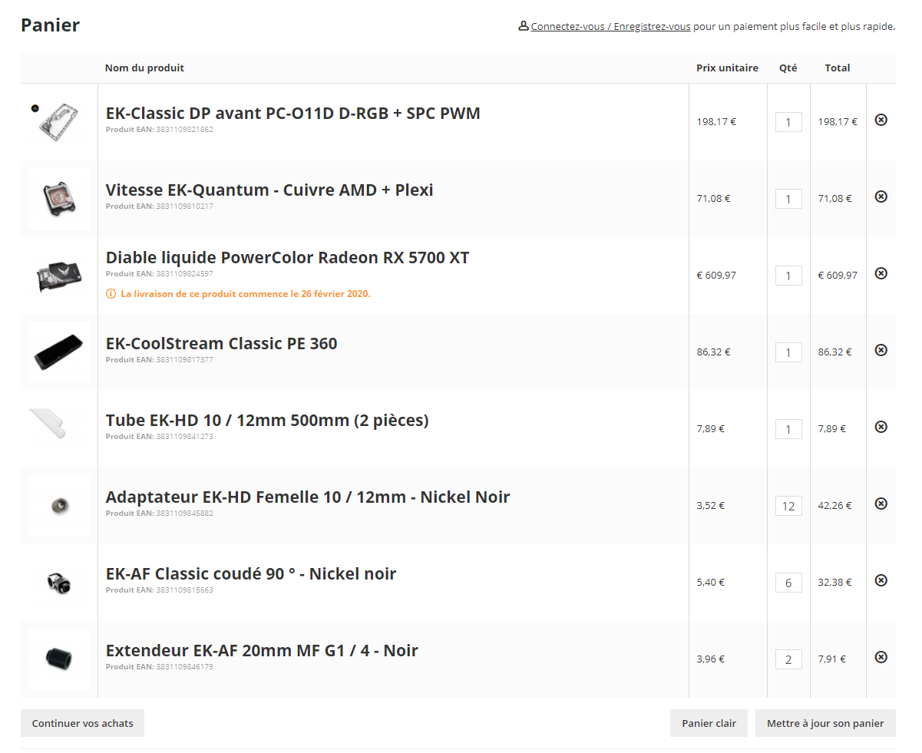Click the Panier clair button
This screenshot has width=922, height=753.
pos(709,723)
